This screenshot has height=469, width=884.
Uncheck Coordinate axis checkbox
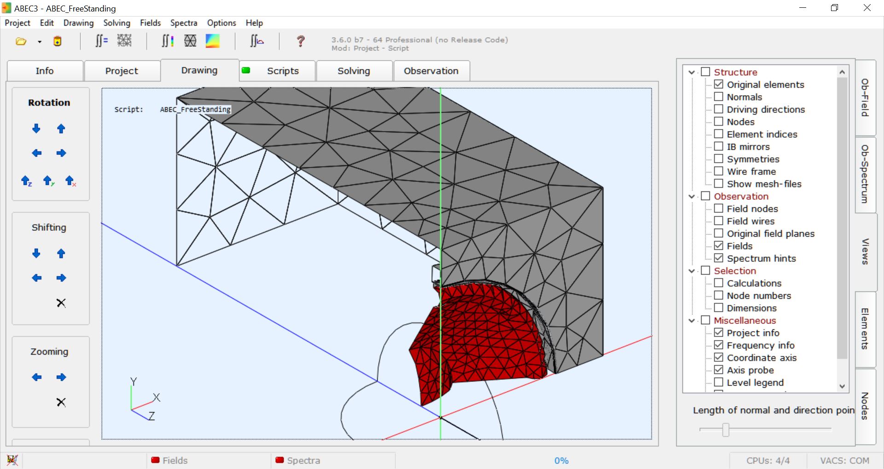pos(719,357)
